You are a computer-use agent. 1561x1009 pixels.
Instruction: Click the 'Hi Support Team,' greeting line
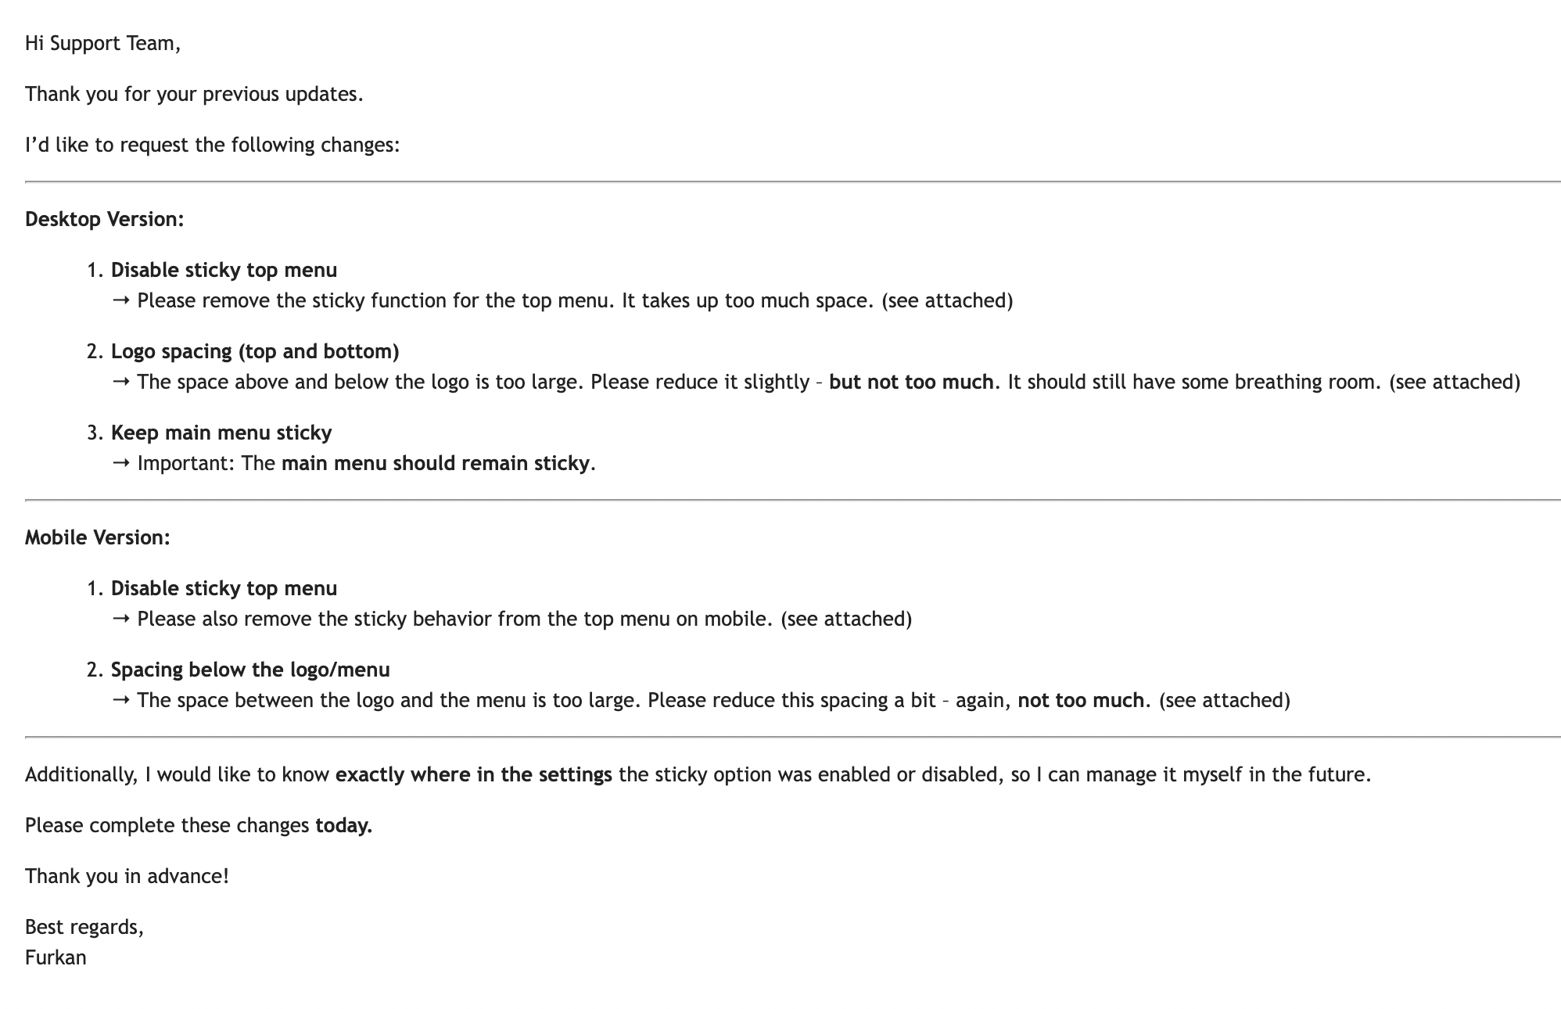pos(102,44)
